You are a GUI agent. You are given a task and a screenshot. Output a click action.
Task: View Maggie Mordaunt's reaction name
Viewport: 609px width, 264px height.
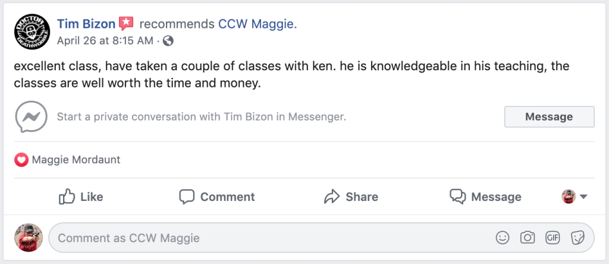pyautogui.click(x=76, y=159)
